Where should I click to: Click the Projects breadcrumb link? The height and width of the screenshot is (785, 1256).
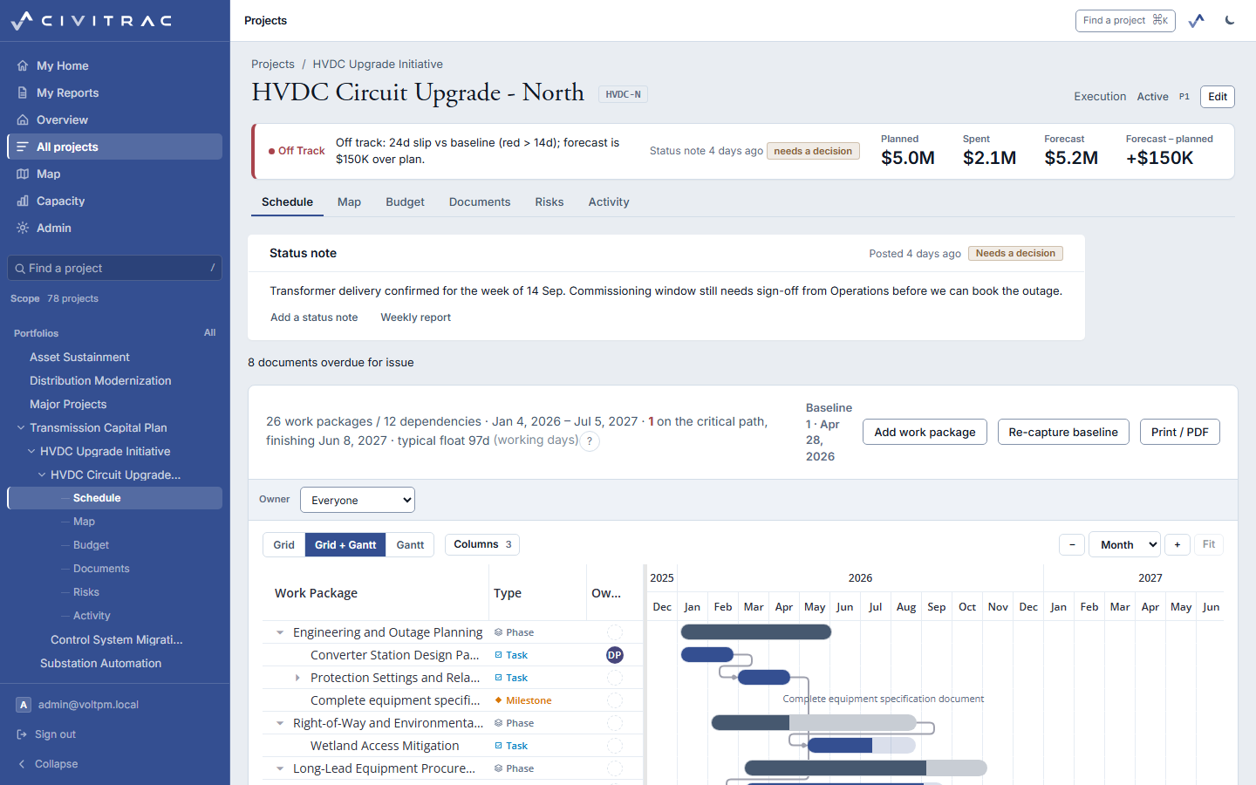click(x=273, y=64)
